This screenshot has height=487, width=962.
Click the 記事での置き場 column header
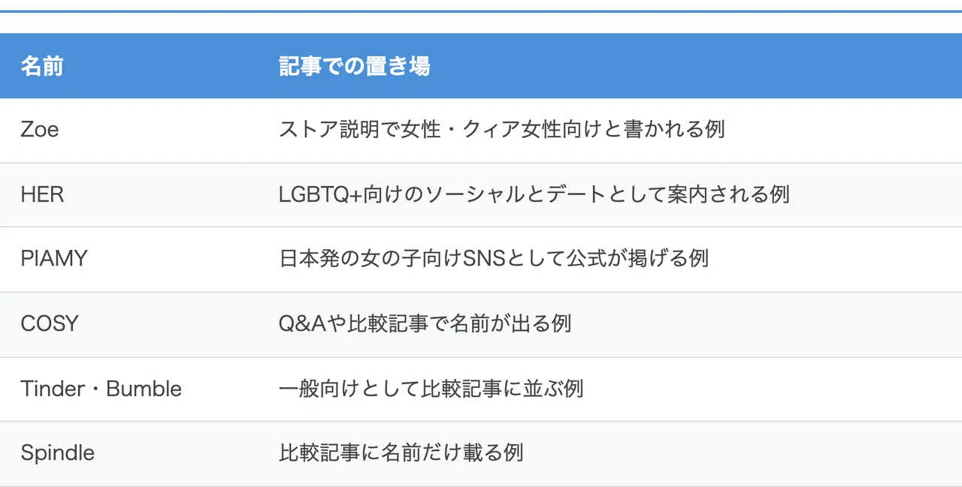click(354, 66)
